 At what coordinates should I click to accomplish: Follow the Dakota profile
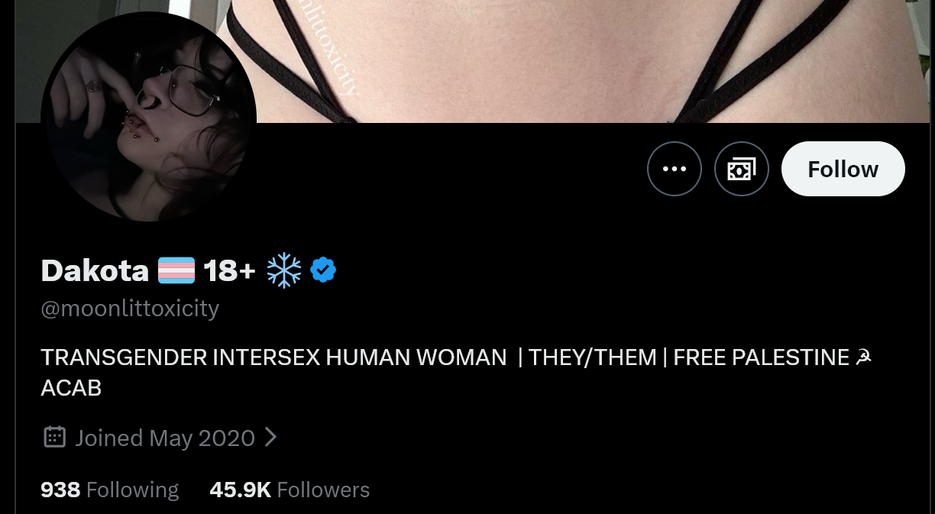pos(843,169)
